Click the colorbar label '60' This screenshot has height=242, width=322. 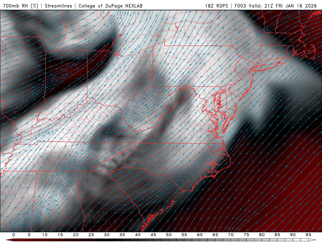pyautogui.click(x=200, y=235)
